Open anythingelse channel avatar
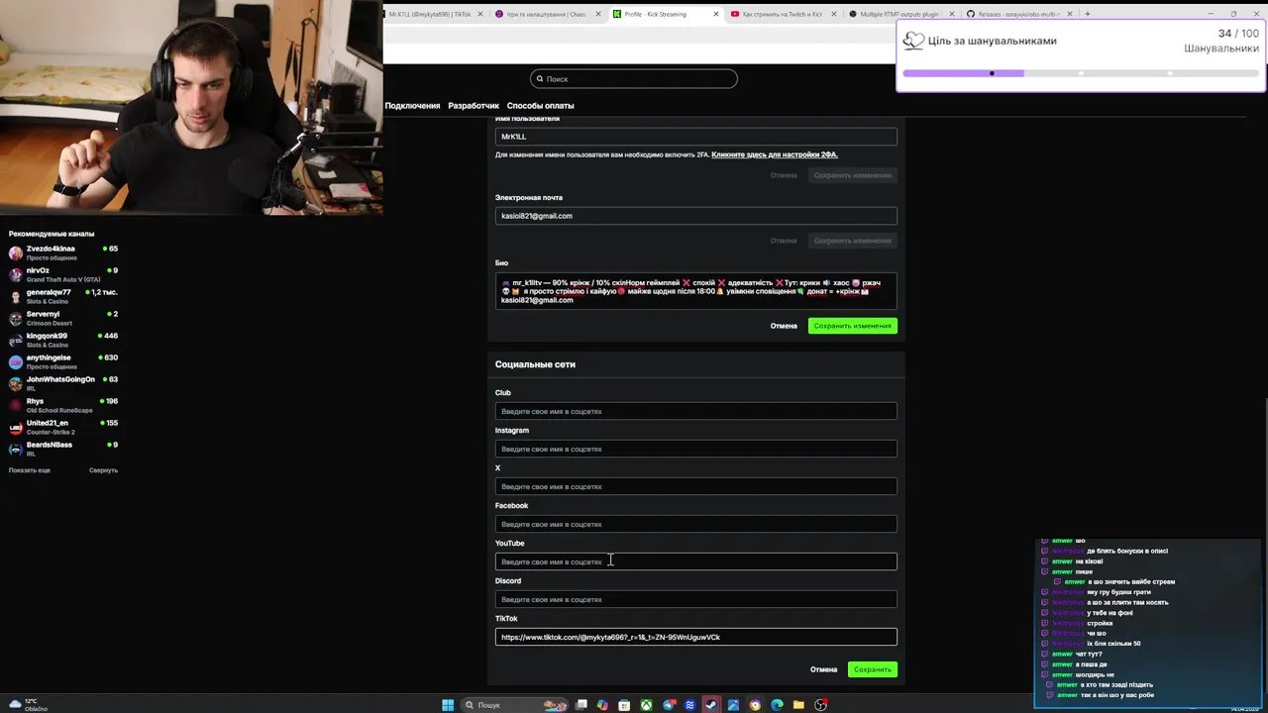 pyautogui.click(x=15, y=361)
